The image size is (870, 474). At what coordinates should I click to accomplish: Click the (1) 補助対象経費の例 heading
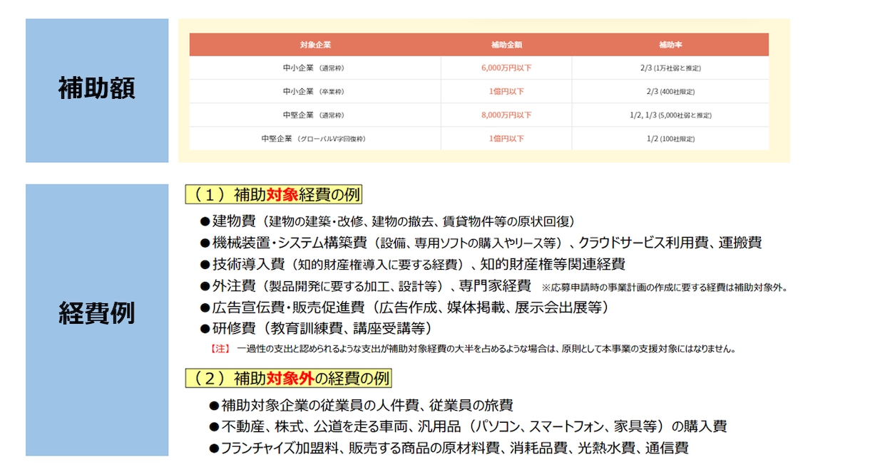(x=274, y=195)
